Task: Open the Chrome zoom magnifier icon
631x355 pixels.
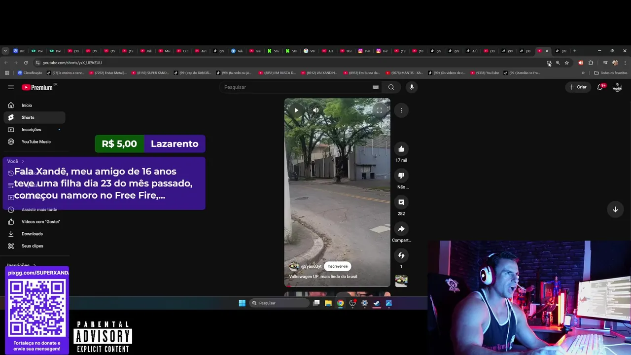Action: (x=558, y=63)
